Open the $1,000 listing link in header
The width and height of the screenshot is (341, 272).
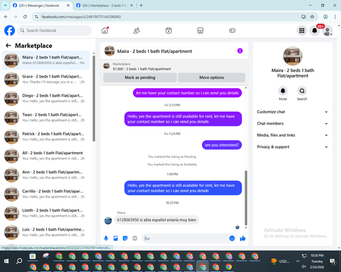coord(142,69)
